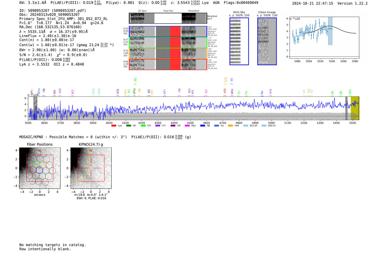
Task: Click the 'Cont(n) = 1.80(±0.00)e-17' line
Action: (x=47, y=40)
